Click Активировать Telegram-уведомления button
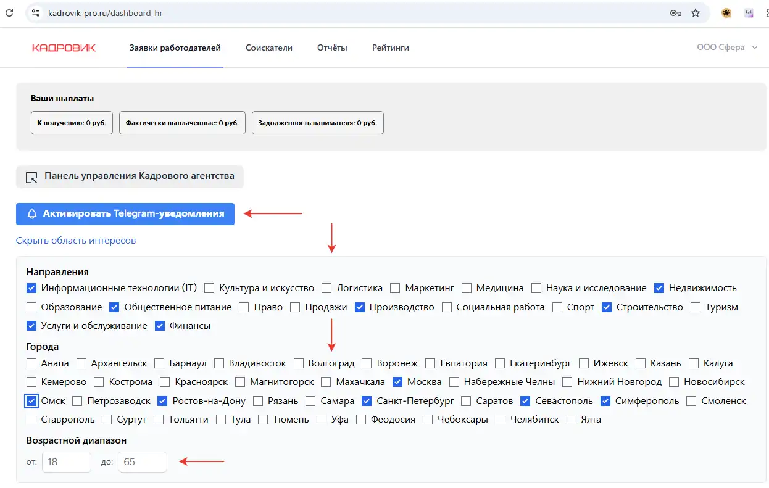This screenshot has width=769, height=488. [125, 214]
